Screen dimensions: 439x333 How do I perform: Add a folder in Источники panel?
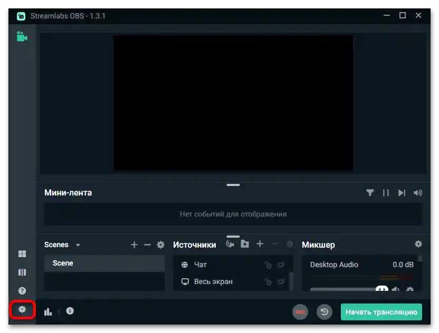pos(245,244)
